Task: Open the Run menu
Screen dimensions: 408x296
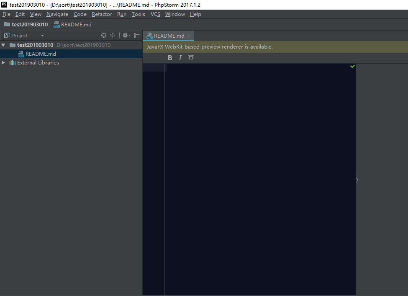Action: click(x=121, y=14)
